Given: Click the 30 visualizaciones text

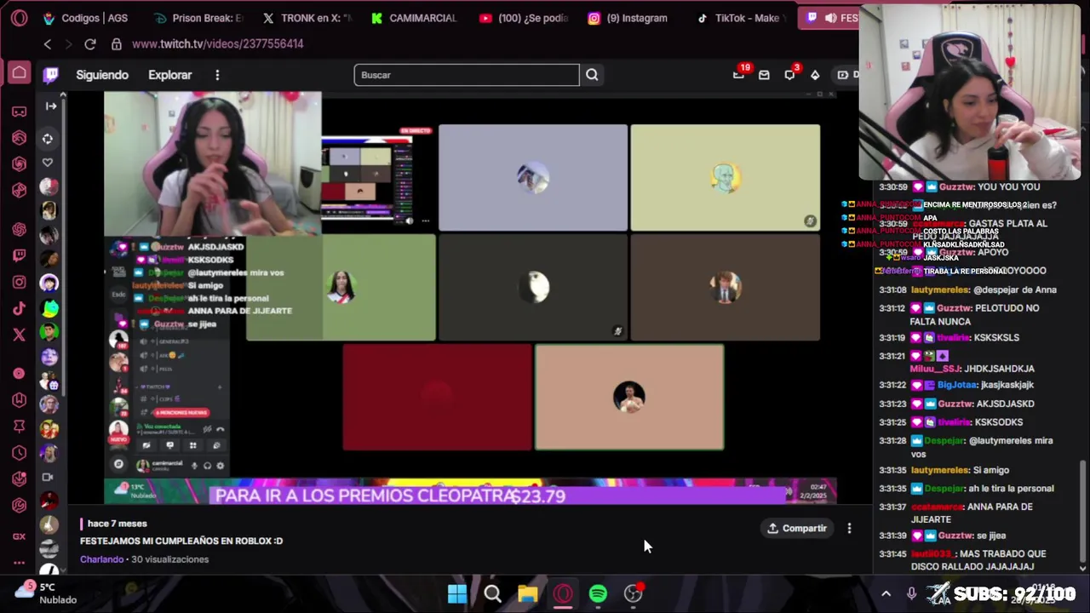Looking at the screenshot, I should (x=169, y=559).
